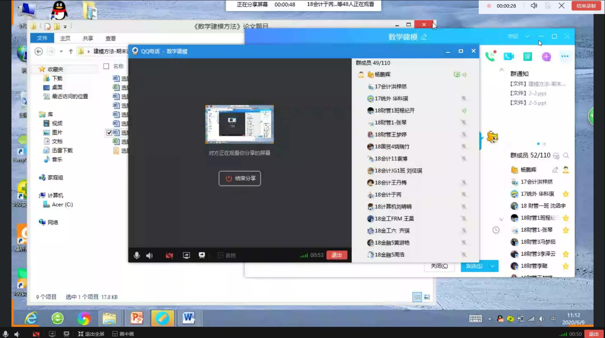Open the purple plus group app icon
The image size is (605, 338).
tap(546, 56)
